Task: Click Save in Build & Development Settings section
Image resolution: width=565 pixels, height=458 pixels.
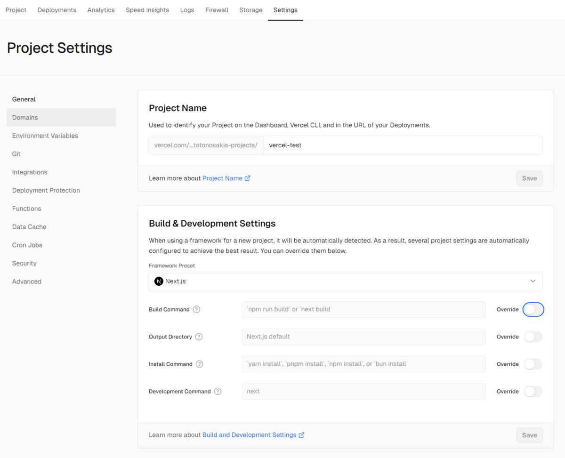Action: 529,435
